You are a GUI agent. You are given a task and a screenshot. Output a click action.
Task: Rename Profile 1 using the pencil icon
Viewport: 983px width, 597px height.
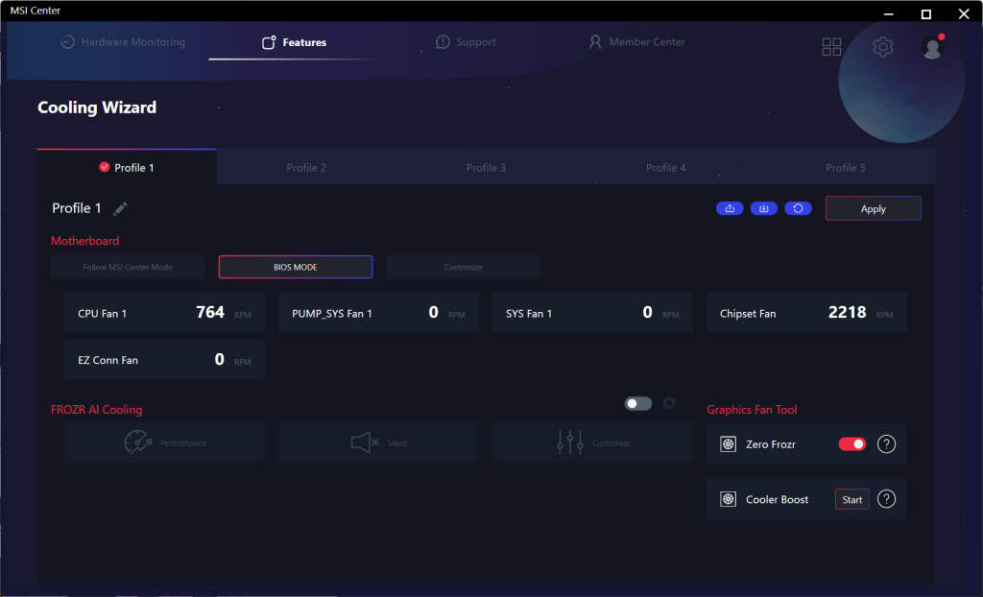120,208
